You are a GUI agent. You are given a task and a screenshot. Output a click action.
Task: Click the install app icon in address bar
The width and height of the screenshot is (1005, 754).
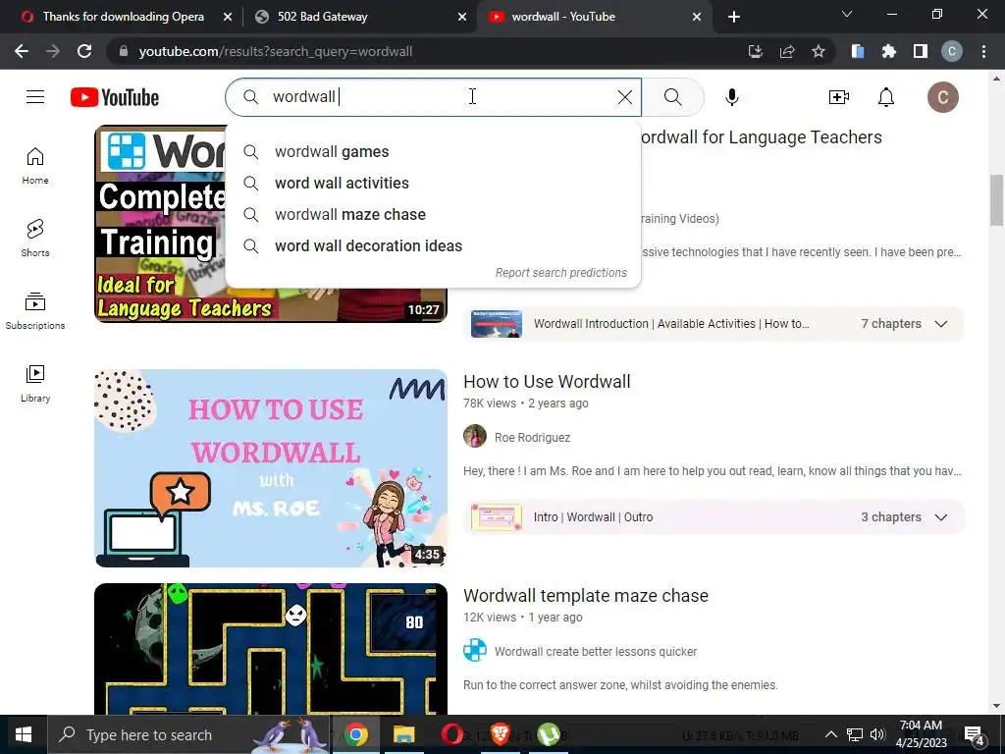click(x=756, y=51)
